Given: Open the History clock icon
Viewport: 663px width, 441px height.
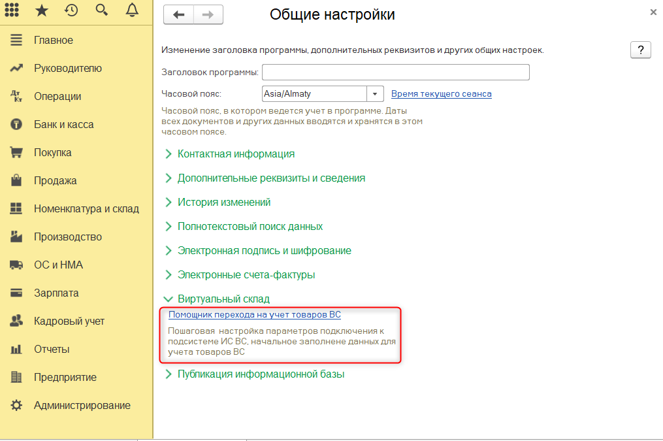Looking at the screenshot, I should click(72, 10).
